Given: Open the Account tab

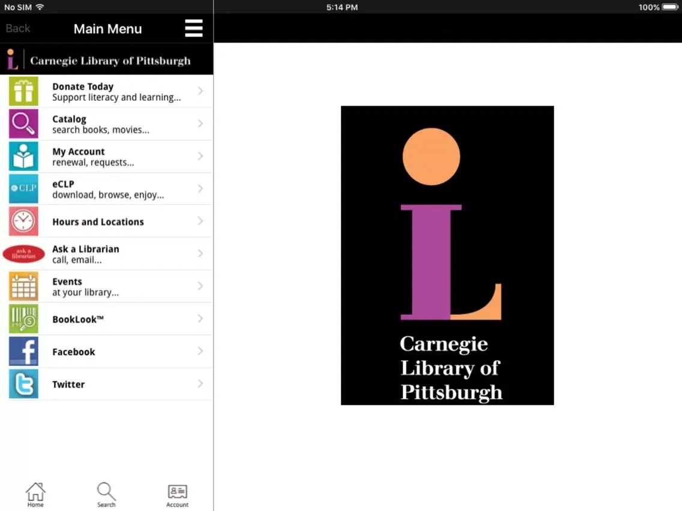Looking at the screenshot, I should 177,495.
